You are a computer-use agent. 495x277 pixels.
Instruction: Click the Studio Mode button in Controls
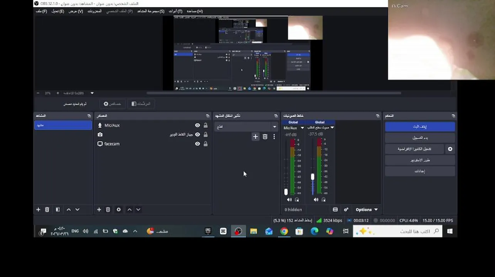[x=420, y=160]
